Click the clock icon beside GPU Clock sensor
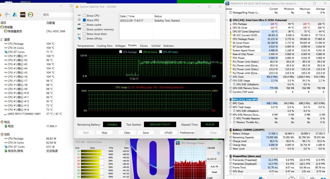This screenshot has width=330, height=179. coord(230,77)
